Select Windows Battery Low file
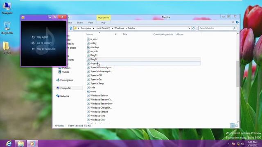Viewport: 262px width, 147px height. point(102,104)
